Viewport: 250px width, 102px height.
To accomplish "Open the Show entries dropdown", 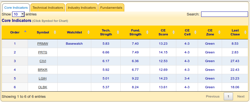I will click(18, 14).
